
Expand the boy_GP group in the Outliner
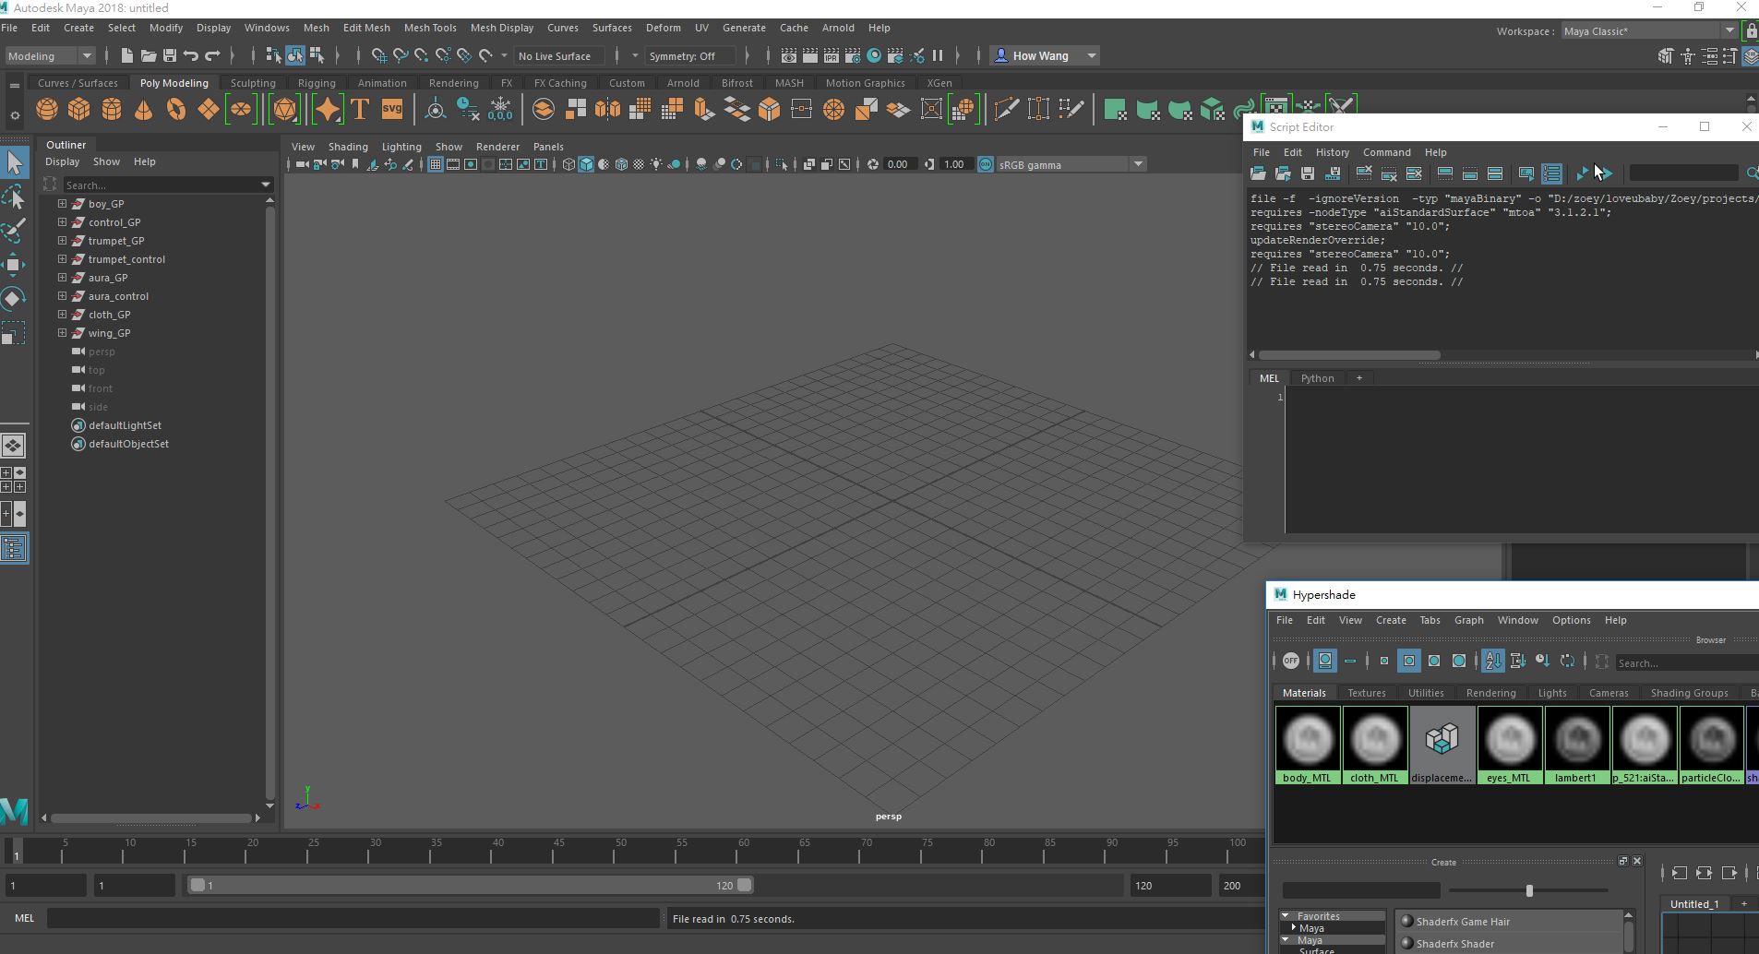coord(63,203)
